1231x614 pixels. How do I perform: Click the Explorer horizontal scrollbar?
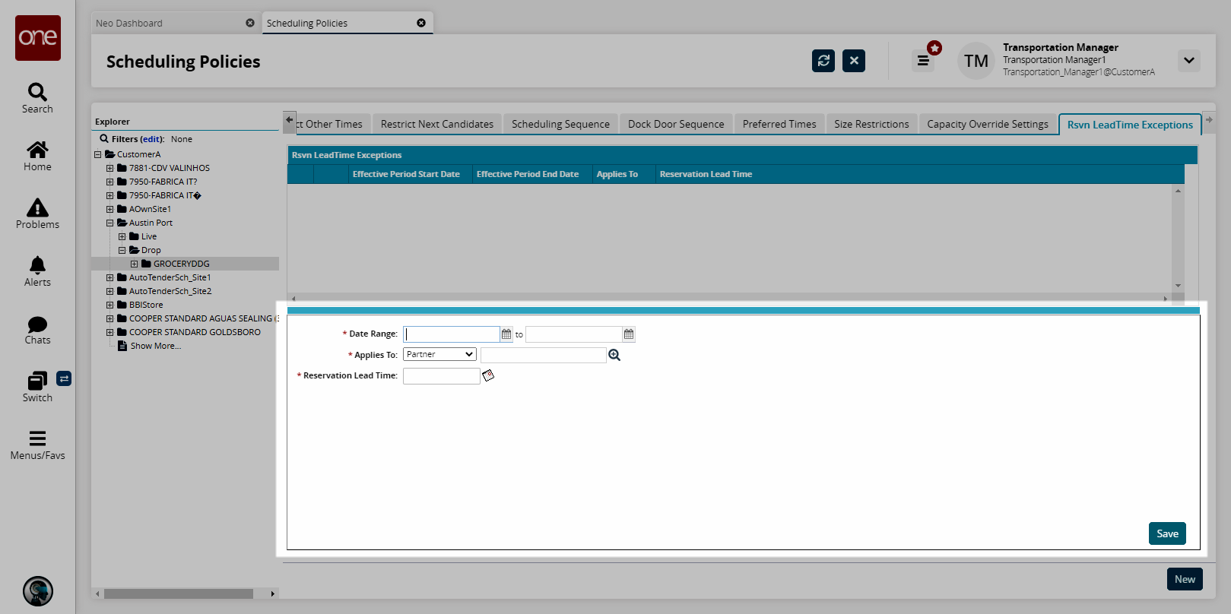[x=179, y=593]
